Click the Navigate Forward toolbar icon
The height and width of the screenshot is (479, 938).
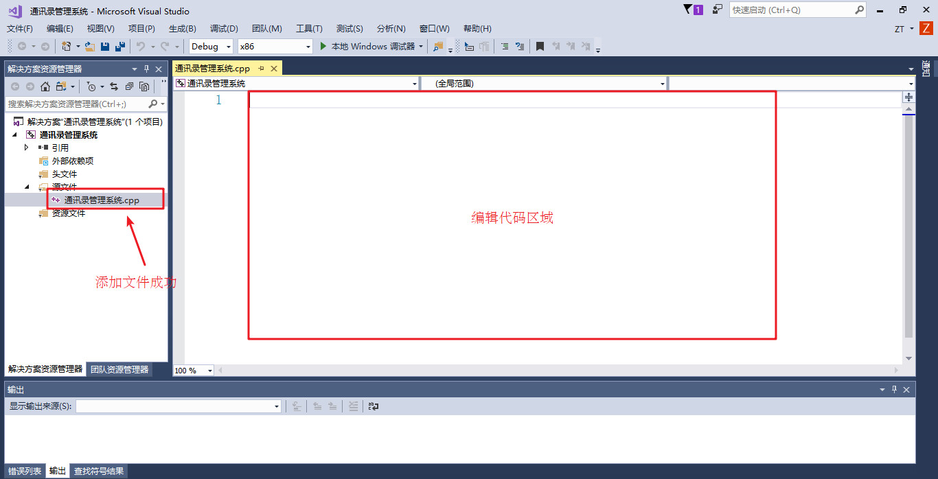tap(45, 47)
